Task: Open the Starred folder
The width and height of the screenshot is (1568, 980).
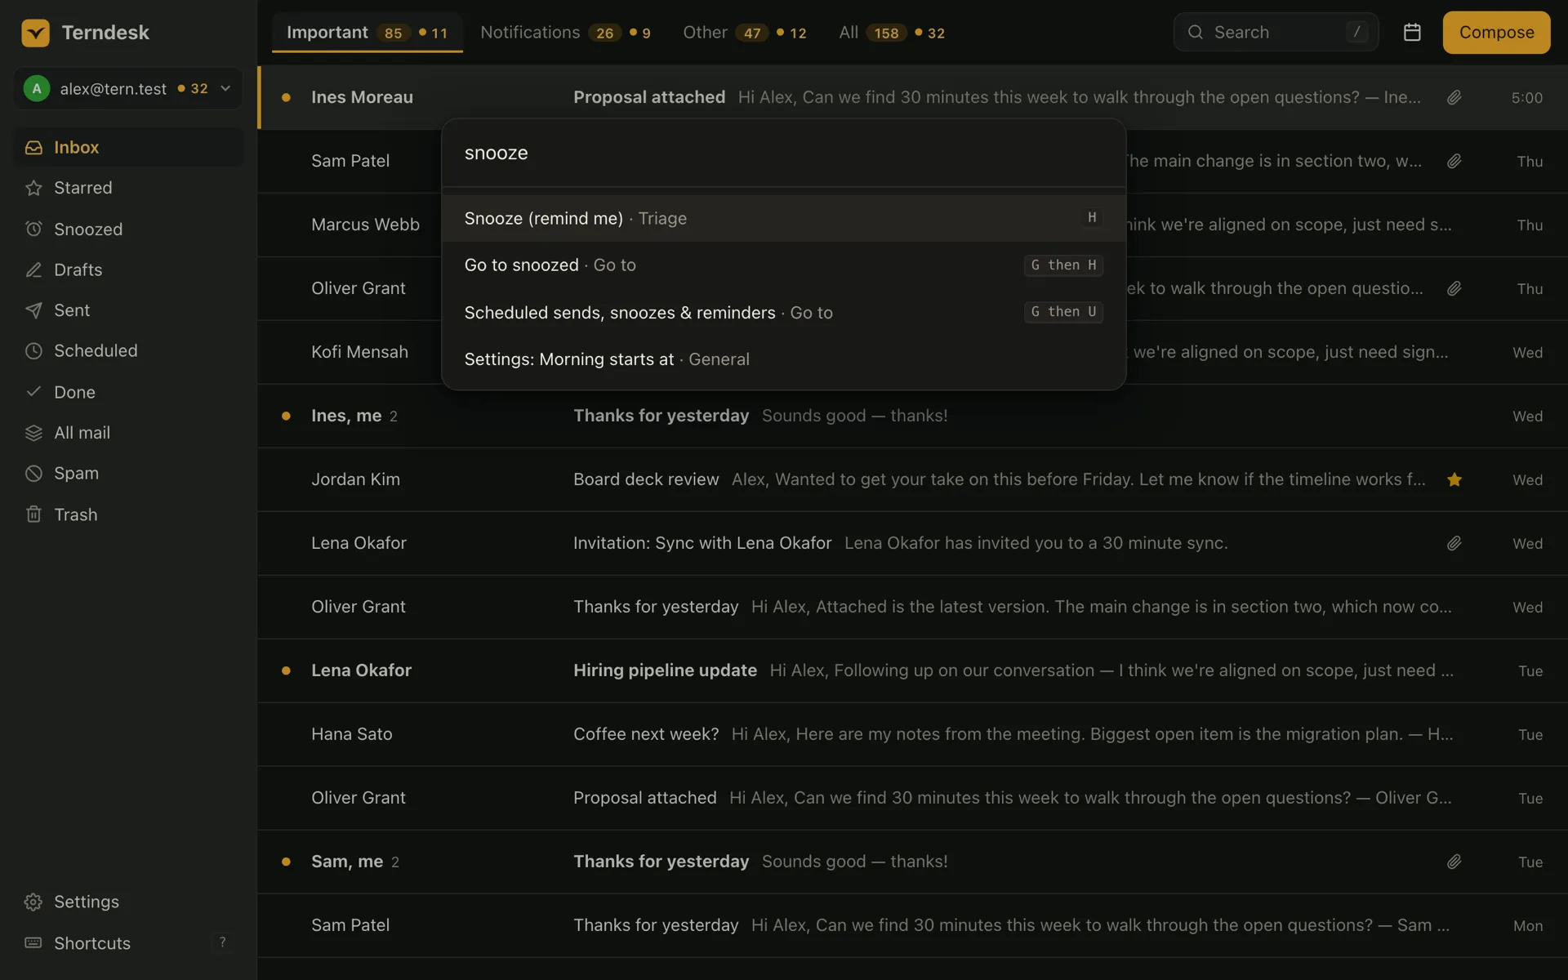Action: 128,188
